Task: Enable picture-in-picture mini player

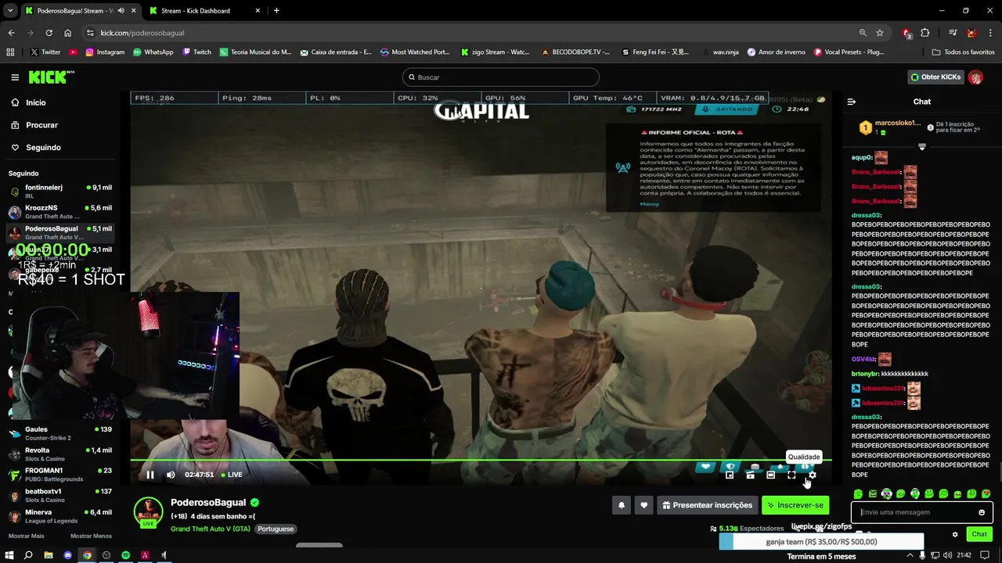Action: pos(730,475)
